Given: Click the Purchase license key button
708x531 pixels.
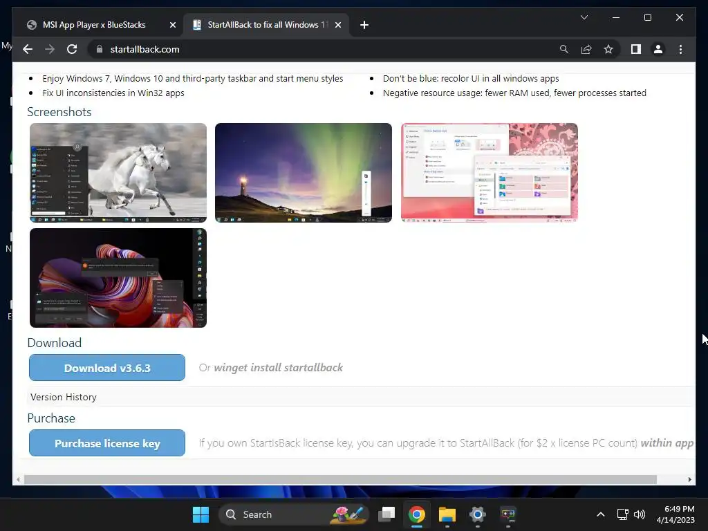Looking at the screenshot, I should 107,443.
